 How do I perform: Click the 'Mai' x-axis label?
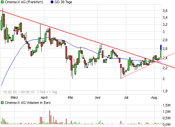[70, 97]
